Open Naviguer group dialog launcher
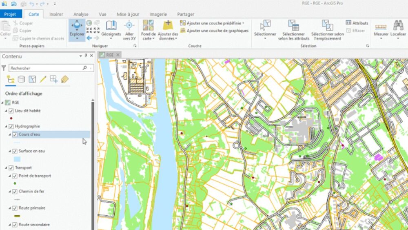408x230 pixels. click(135, 46)
